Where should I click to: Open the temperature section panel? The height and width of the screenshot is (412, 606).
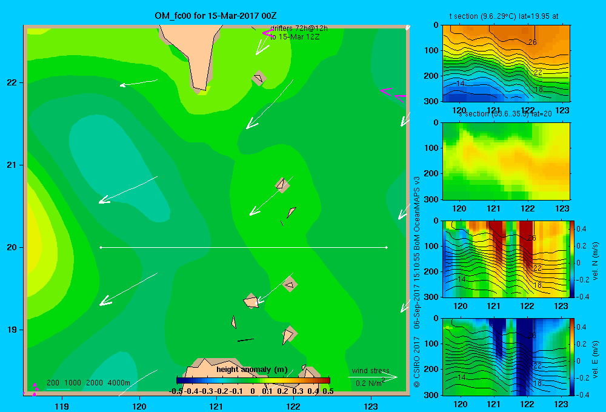506,64
